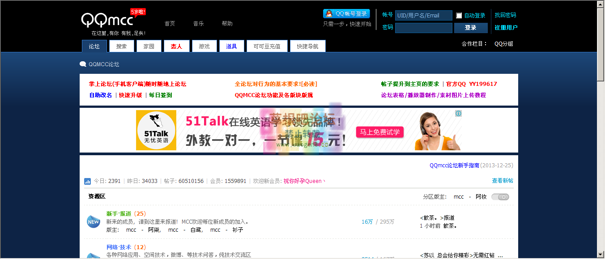Viewport: 605px width, 259px height.
Task: Select the 音乐 menu item
Action: (x=198, y=23)
